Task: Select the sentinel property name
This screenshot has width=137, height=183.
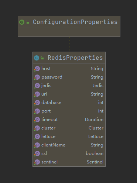Action: 49,162
